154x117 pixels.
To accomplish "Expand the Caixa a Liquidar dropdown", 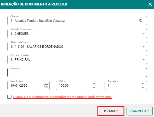I will pos(144,60).
